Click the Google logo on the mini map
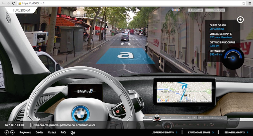253x136 pixels. 164,100
